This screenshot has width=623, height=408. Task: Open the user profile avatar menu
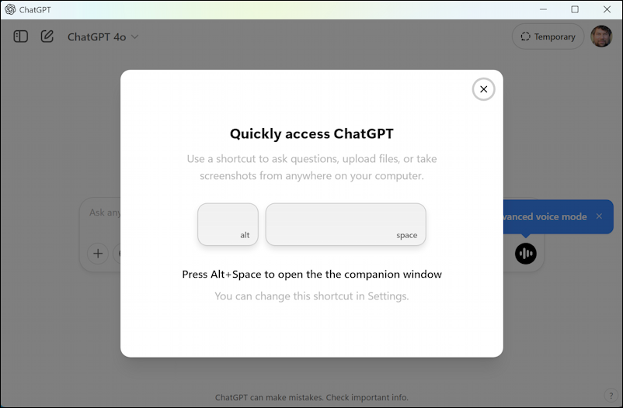click(601, 36)
